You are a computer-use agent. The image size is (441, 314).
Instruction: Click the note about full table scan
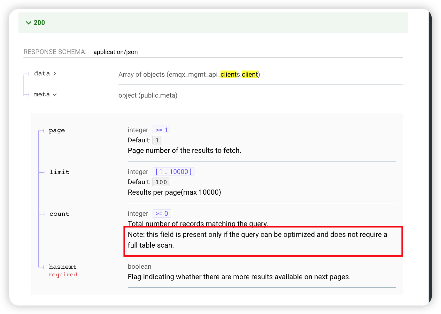[x=257, y=240]
